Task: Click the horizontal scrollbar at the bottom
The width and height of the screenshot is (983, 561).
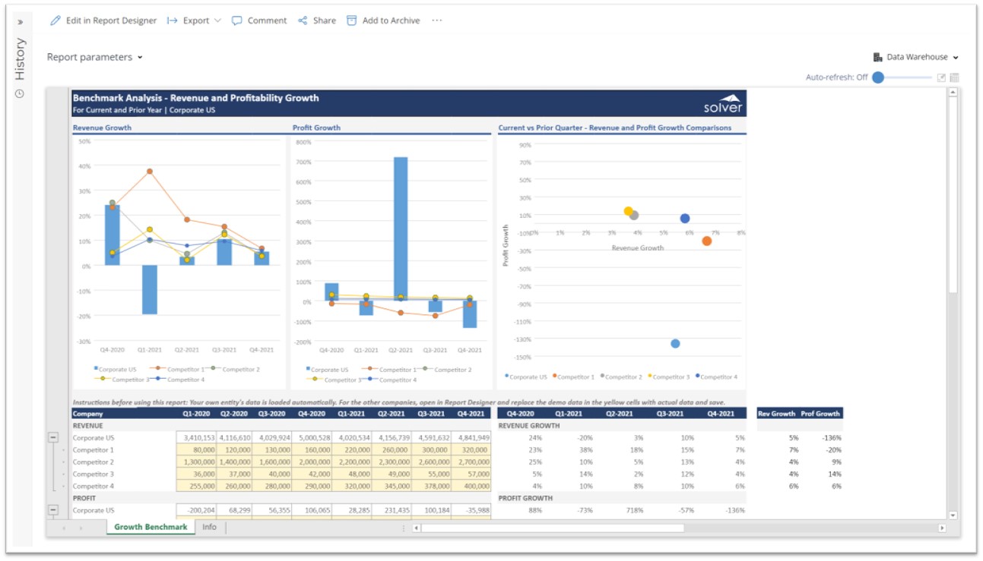Action: tap(553, 528)
